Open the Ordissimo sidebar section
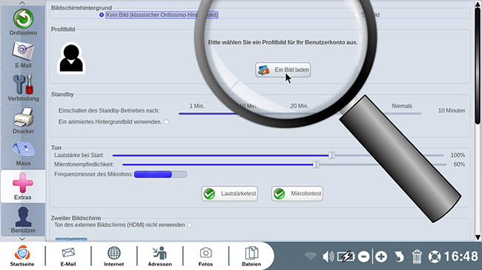Screen dimensions: 482x270 tap(23, 22)
